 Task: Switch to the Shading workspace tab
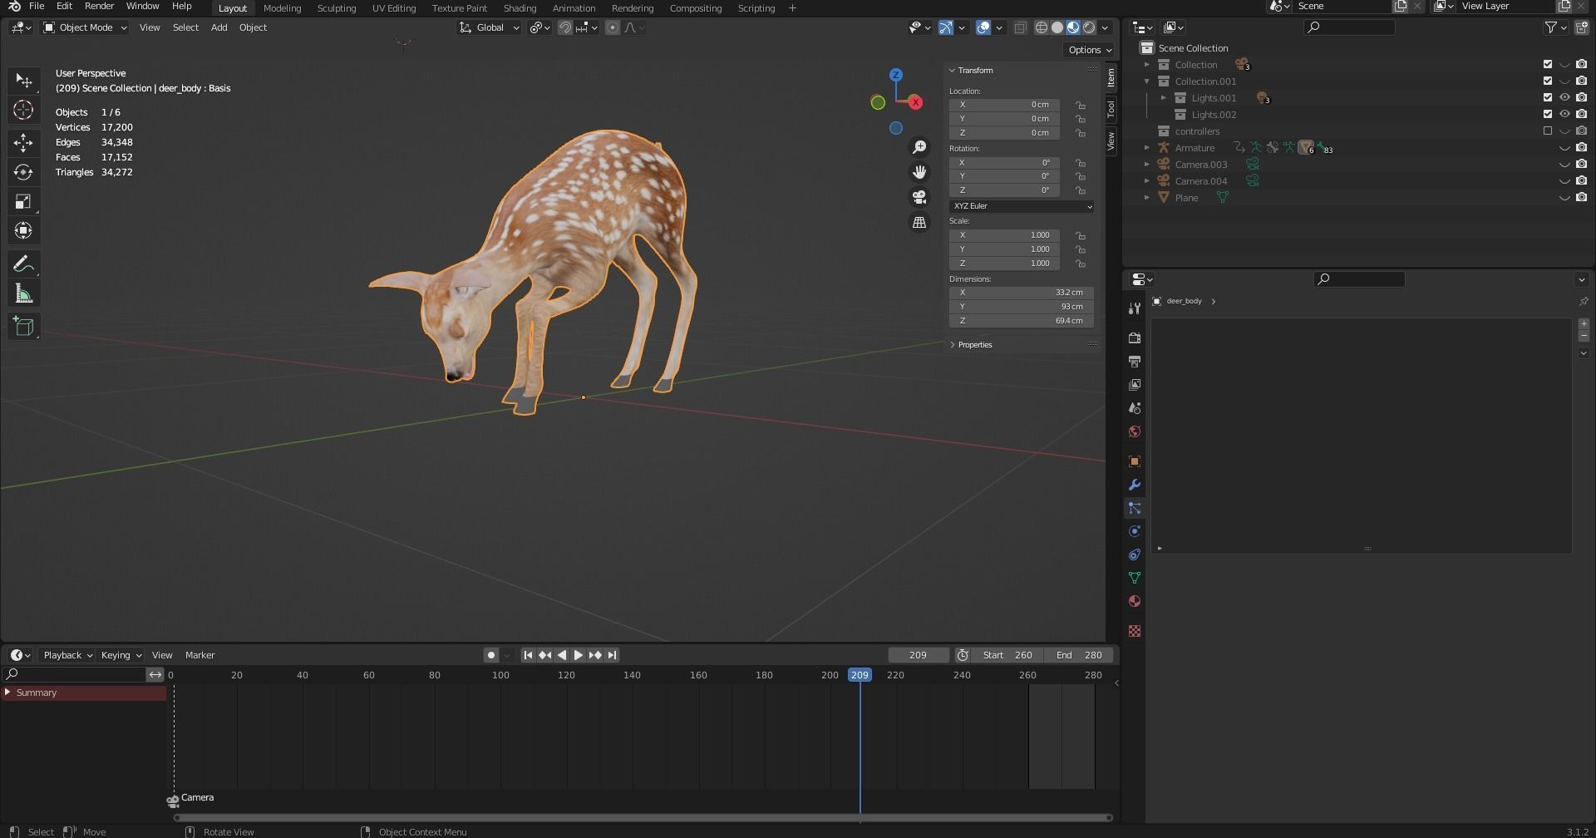pyautogui.click(x=520, y=8)
